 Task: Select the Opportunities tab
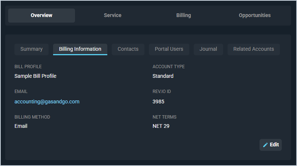pyautogui.click(x=255, y=16)
